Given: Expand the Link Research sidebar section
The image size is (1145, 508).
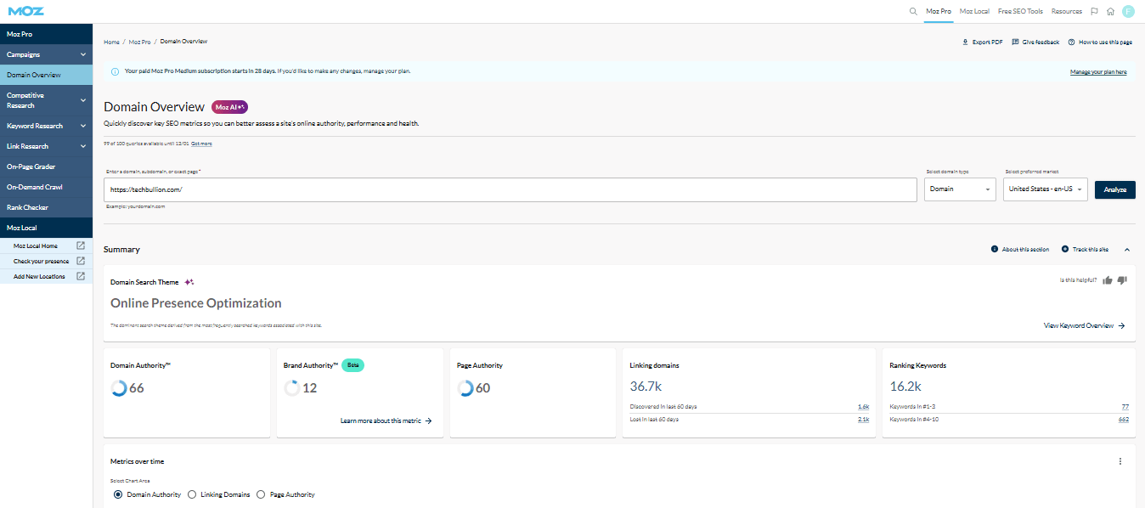Looking at the screenshot, I should (46, 146).
